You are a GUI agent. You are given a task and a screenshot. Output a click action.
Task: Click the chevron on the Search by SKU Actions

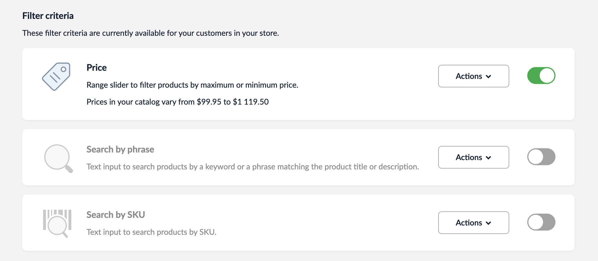(x=489, y=223)
